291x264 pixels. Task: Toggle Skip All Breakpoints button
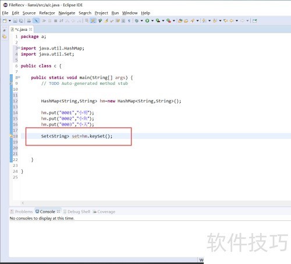pos(36,21)
